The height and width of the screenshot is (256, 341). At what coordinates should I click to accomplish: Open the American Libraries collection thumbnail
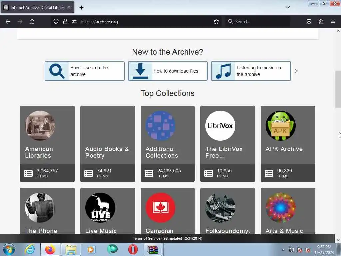pos(40,126)
